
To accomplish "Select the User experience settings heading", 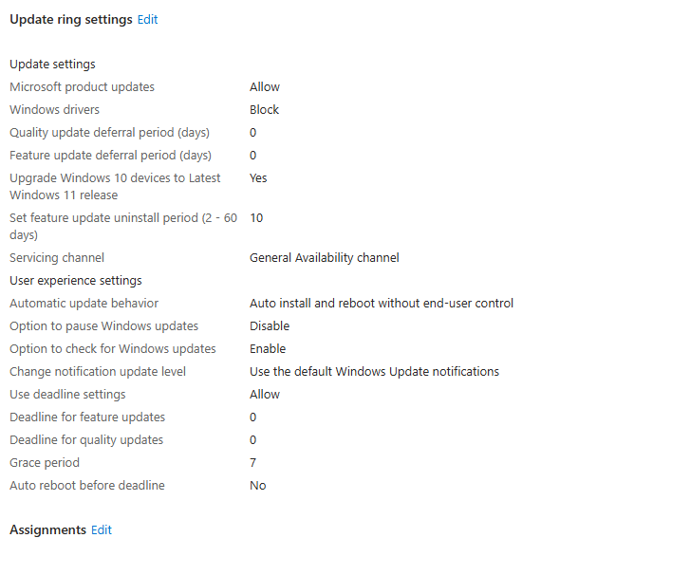I will 76,281.
